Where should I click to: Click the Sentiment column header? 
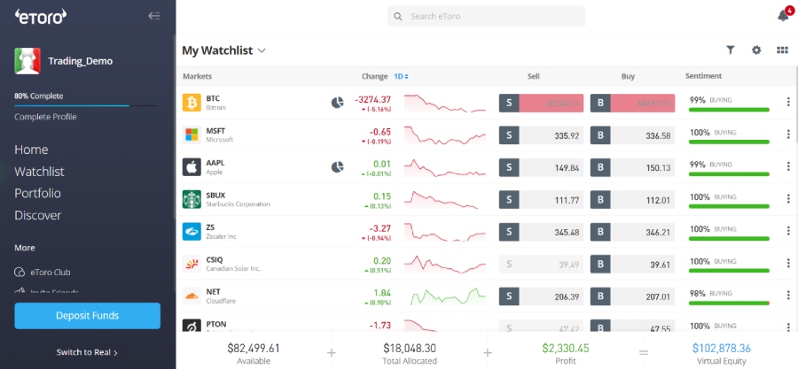click(703, 75)
